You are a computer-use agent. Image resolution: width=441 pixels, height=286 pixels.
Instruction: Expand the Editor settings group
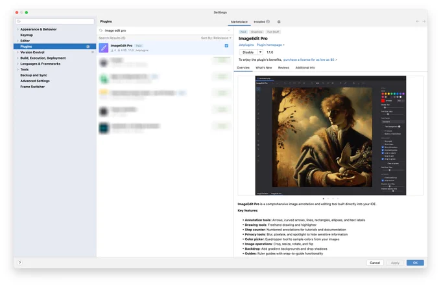18,41
